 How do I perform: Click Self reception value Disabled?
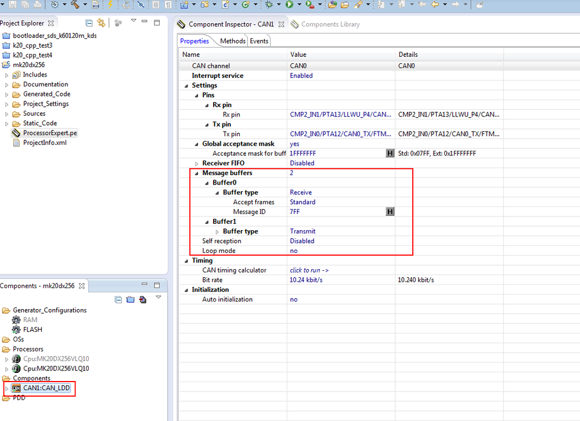coord(302,241)
